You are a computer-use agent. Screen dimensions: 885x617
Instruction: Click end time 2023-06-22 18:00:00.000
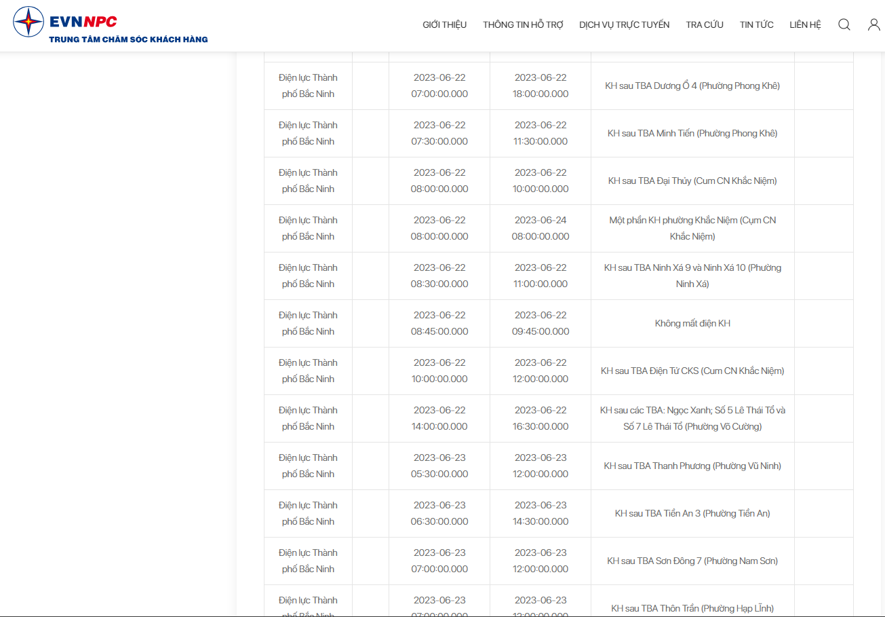pyautogui.click(x=540, y=86)
